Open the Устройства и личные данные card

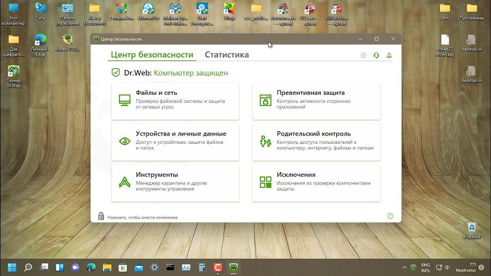tap(175, 142)
